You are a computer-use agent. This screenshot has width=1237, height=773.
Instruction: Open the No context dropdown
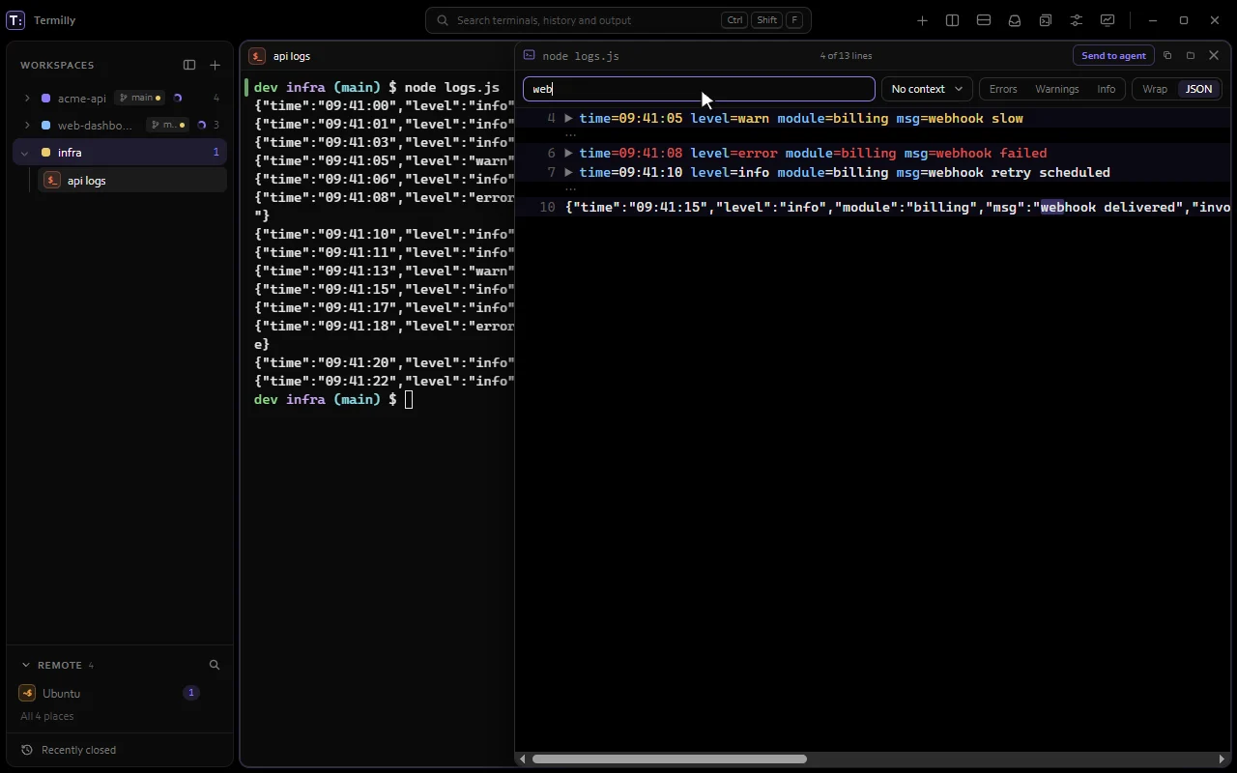tap(927, 89)
